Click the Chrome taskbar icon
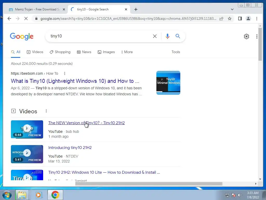This screenshot has height=200, width=266. point(55,195)
